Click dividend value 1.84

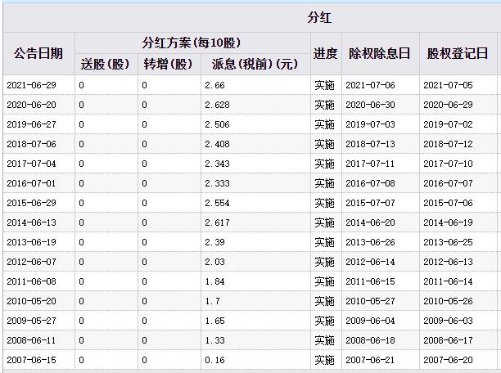click(x=214, y=281)
